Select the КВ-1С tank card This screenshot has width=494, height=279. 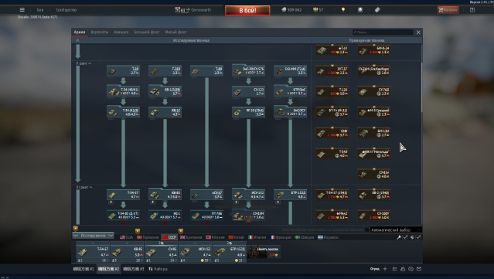(165, 112)
